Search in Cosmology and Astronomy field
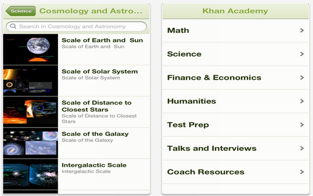Image resolution: width=313 pixels, height=196 pixels. click(77, 27)
